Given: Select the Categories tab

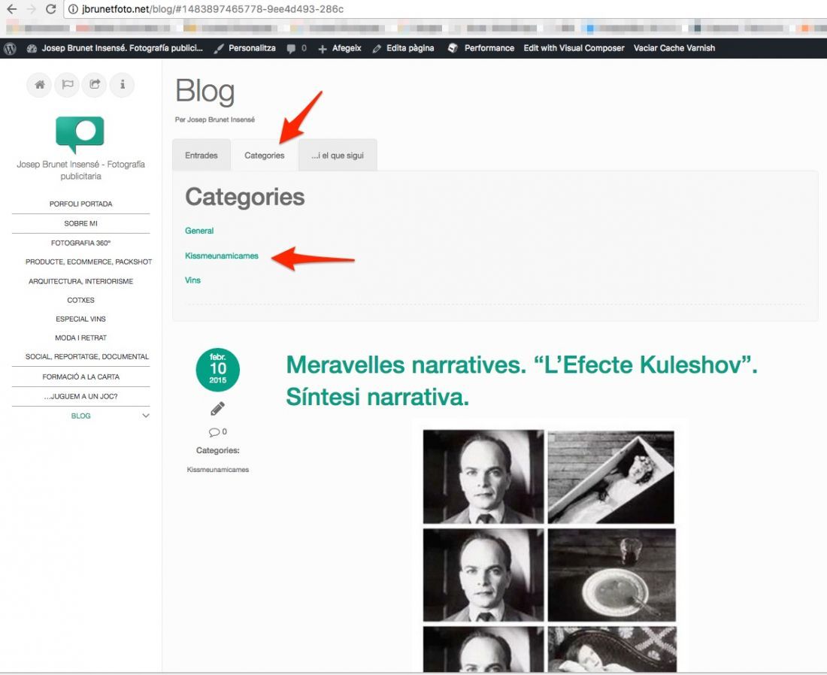Looking at the screenshot, I should [x=264, y=155].
